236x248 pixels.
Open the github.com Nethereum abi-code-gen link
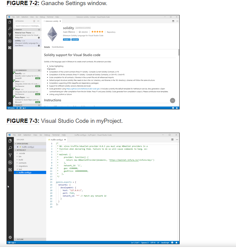[x=83, y=89]
